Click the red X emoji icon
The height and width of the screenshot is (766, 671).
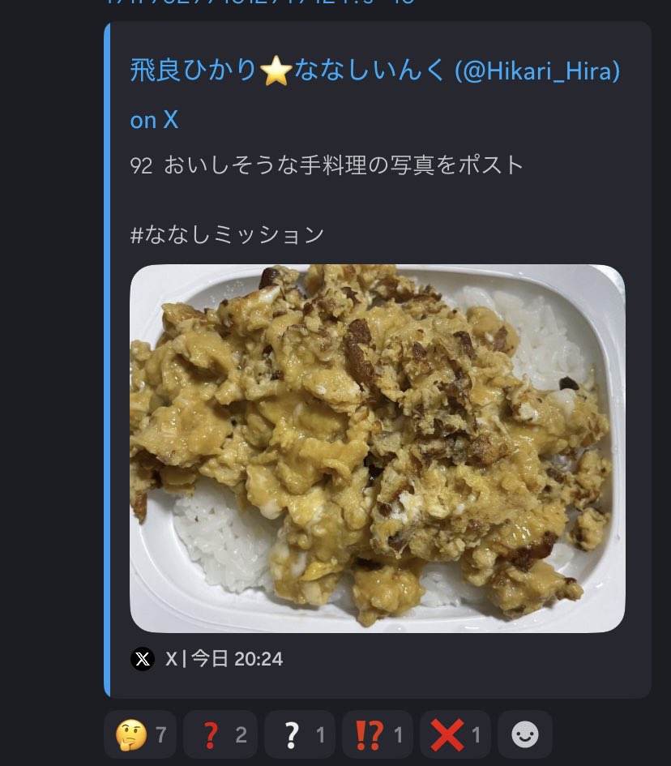(447, 734)
